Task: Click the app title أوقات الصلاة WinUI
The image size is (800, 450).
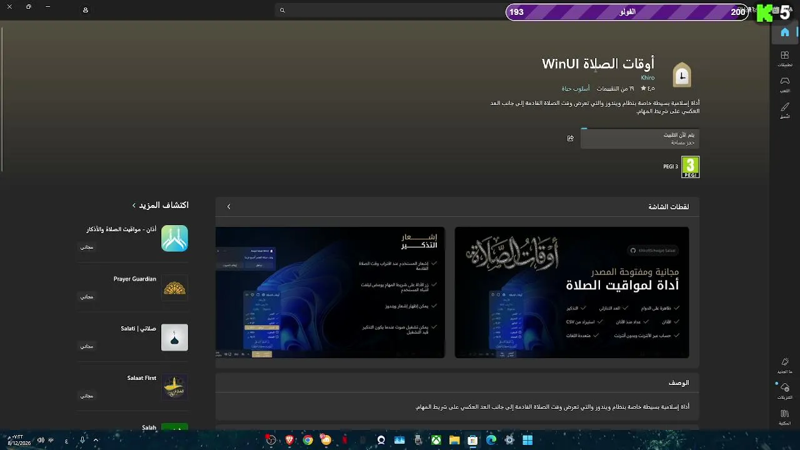Action: (598, 64)
